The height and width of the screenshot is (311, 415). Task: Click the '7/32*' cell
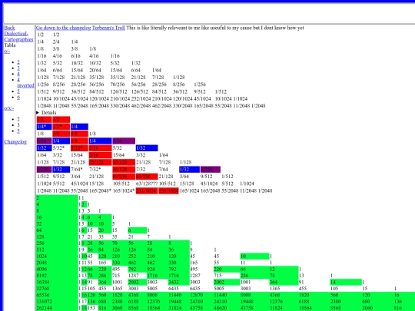95,169
